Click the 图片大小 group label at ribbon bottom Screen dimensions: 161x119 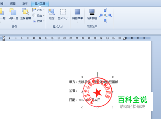58,26
